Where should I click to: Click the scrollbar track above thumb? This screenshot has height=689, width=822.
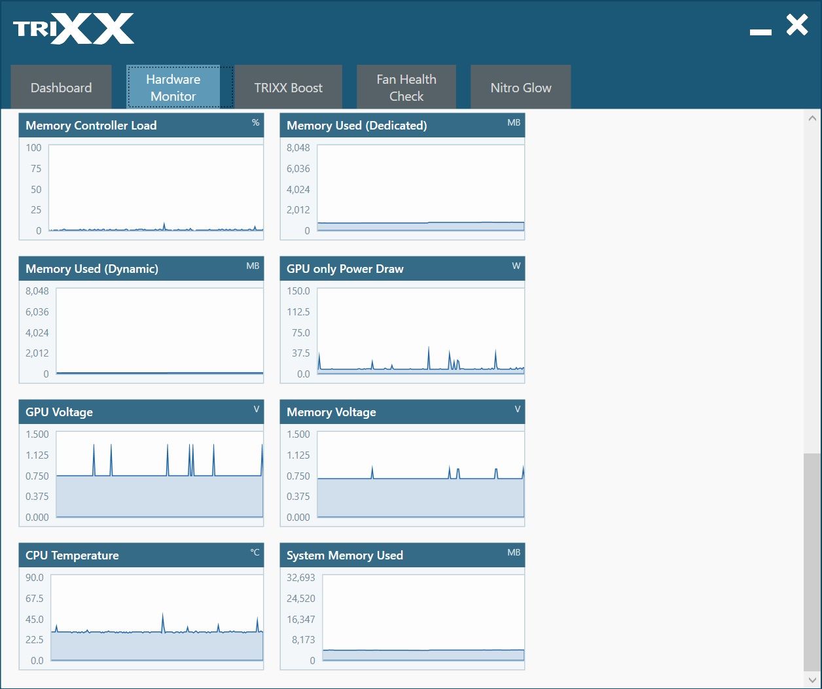[x=812, y=290]
